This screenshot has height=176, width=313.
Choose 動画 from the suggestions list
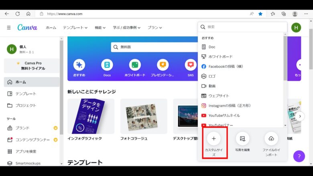(240, 86)
